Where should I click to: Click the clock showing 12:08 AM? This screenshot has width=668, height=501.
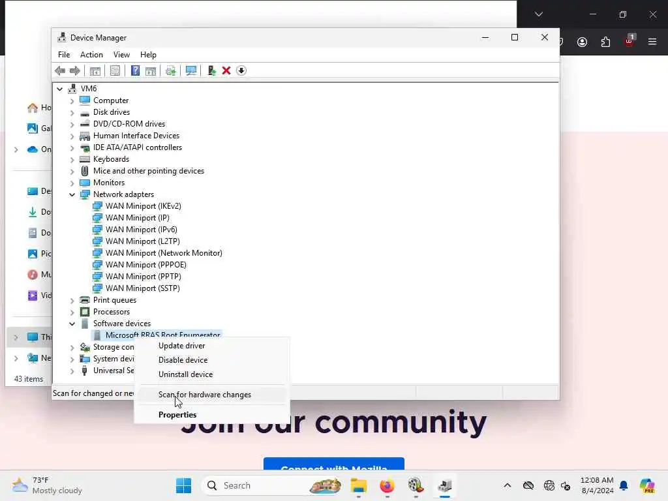pyautogui.click(x=597, y=485)
